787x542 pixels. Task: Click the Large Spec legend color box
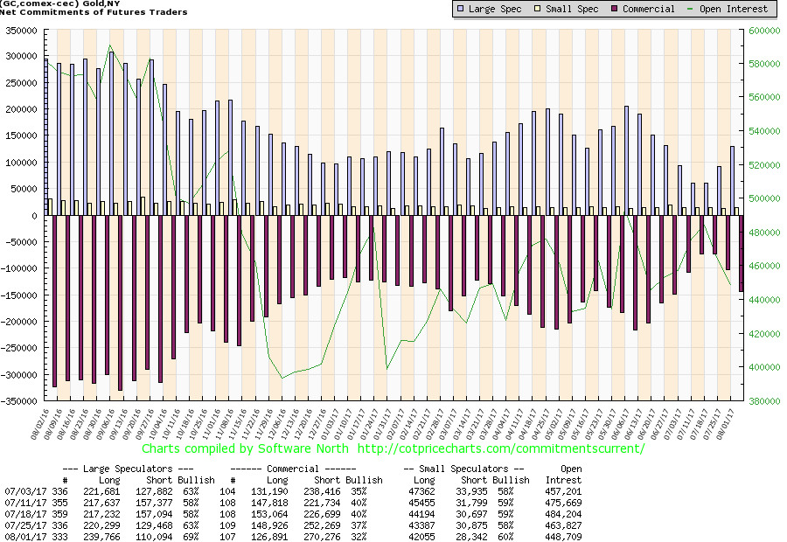click(x=461, y=9)
